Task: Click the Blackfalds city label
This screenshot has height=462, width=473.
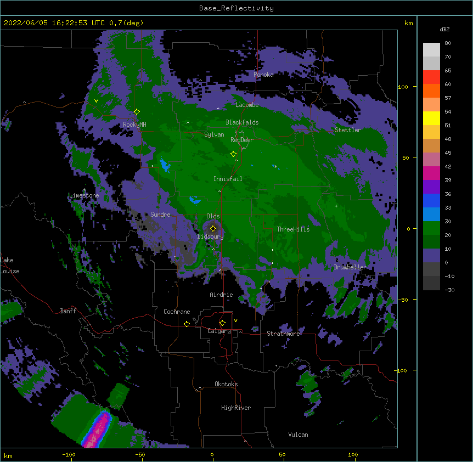Action: (x=242, y=122)
